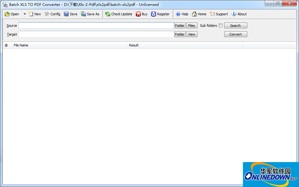Select the @ column header
This screenshot has width=299, height=187.
7,45
